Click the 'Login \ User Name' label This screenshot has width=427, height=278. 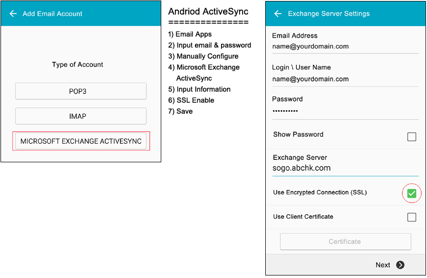coord(301,67)
